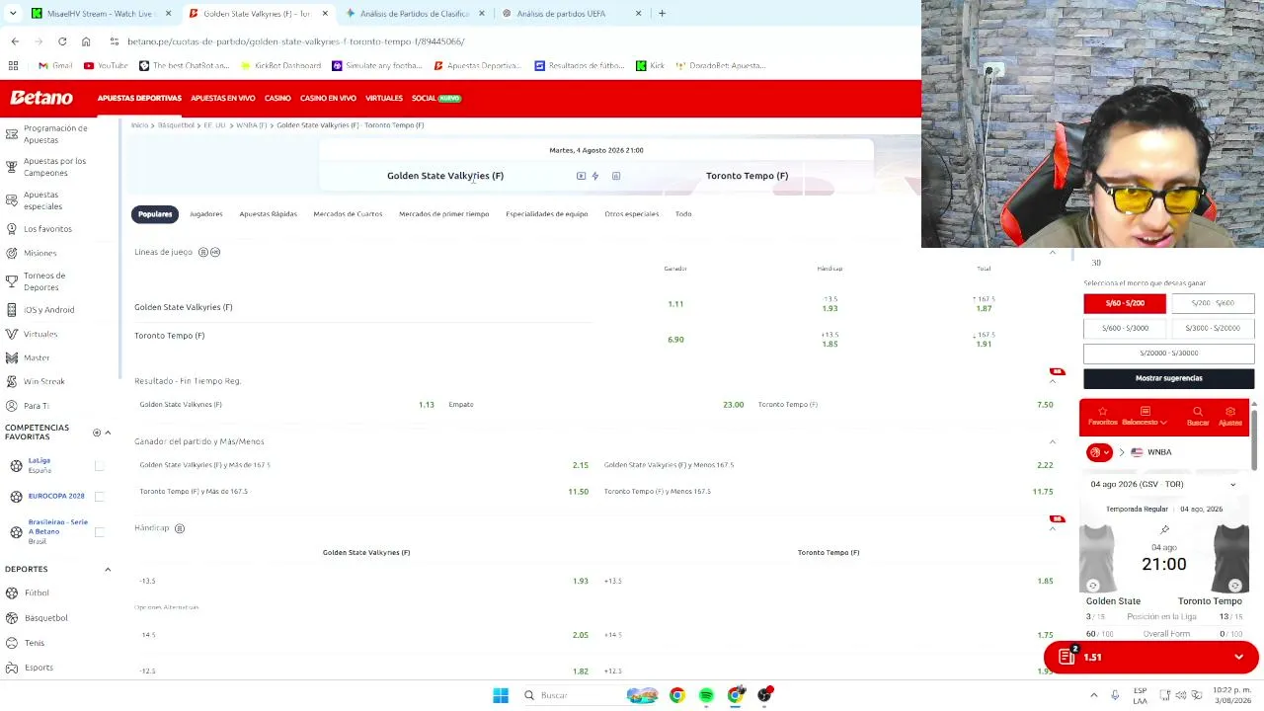Click the Tenis sport icon
This screenshot has width=1264, height=711.
[12, 643]
